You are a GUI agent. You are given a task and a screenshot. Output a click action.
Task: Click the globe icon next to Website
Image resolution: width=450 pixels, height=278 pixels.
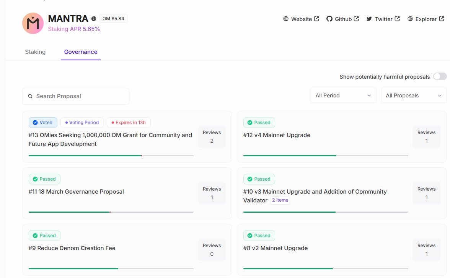coord(286,19)
